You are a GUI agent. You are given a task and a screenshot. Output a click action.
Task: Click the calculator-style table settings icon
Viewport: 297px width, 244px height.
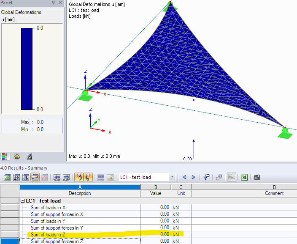[257, 177]
